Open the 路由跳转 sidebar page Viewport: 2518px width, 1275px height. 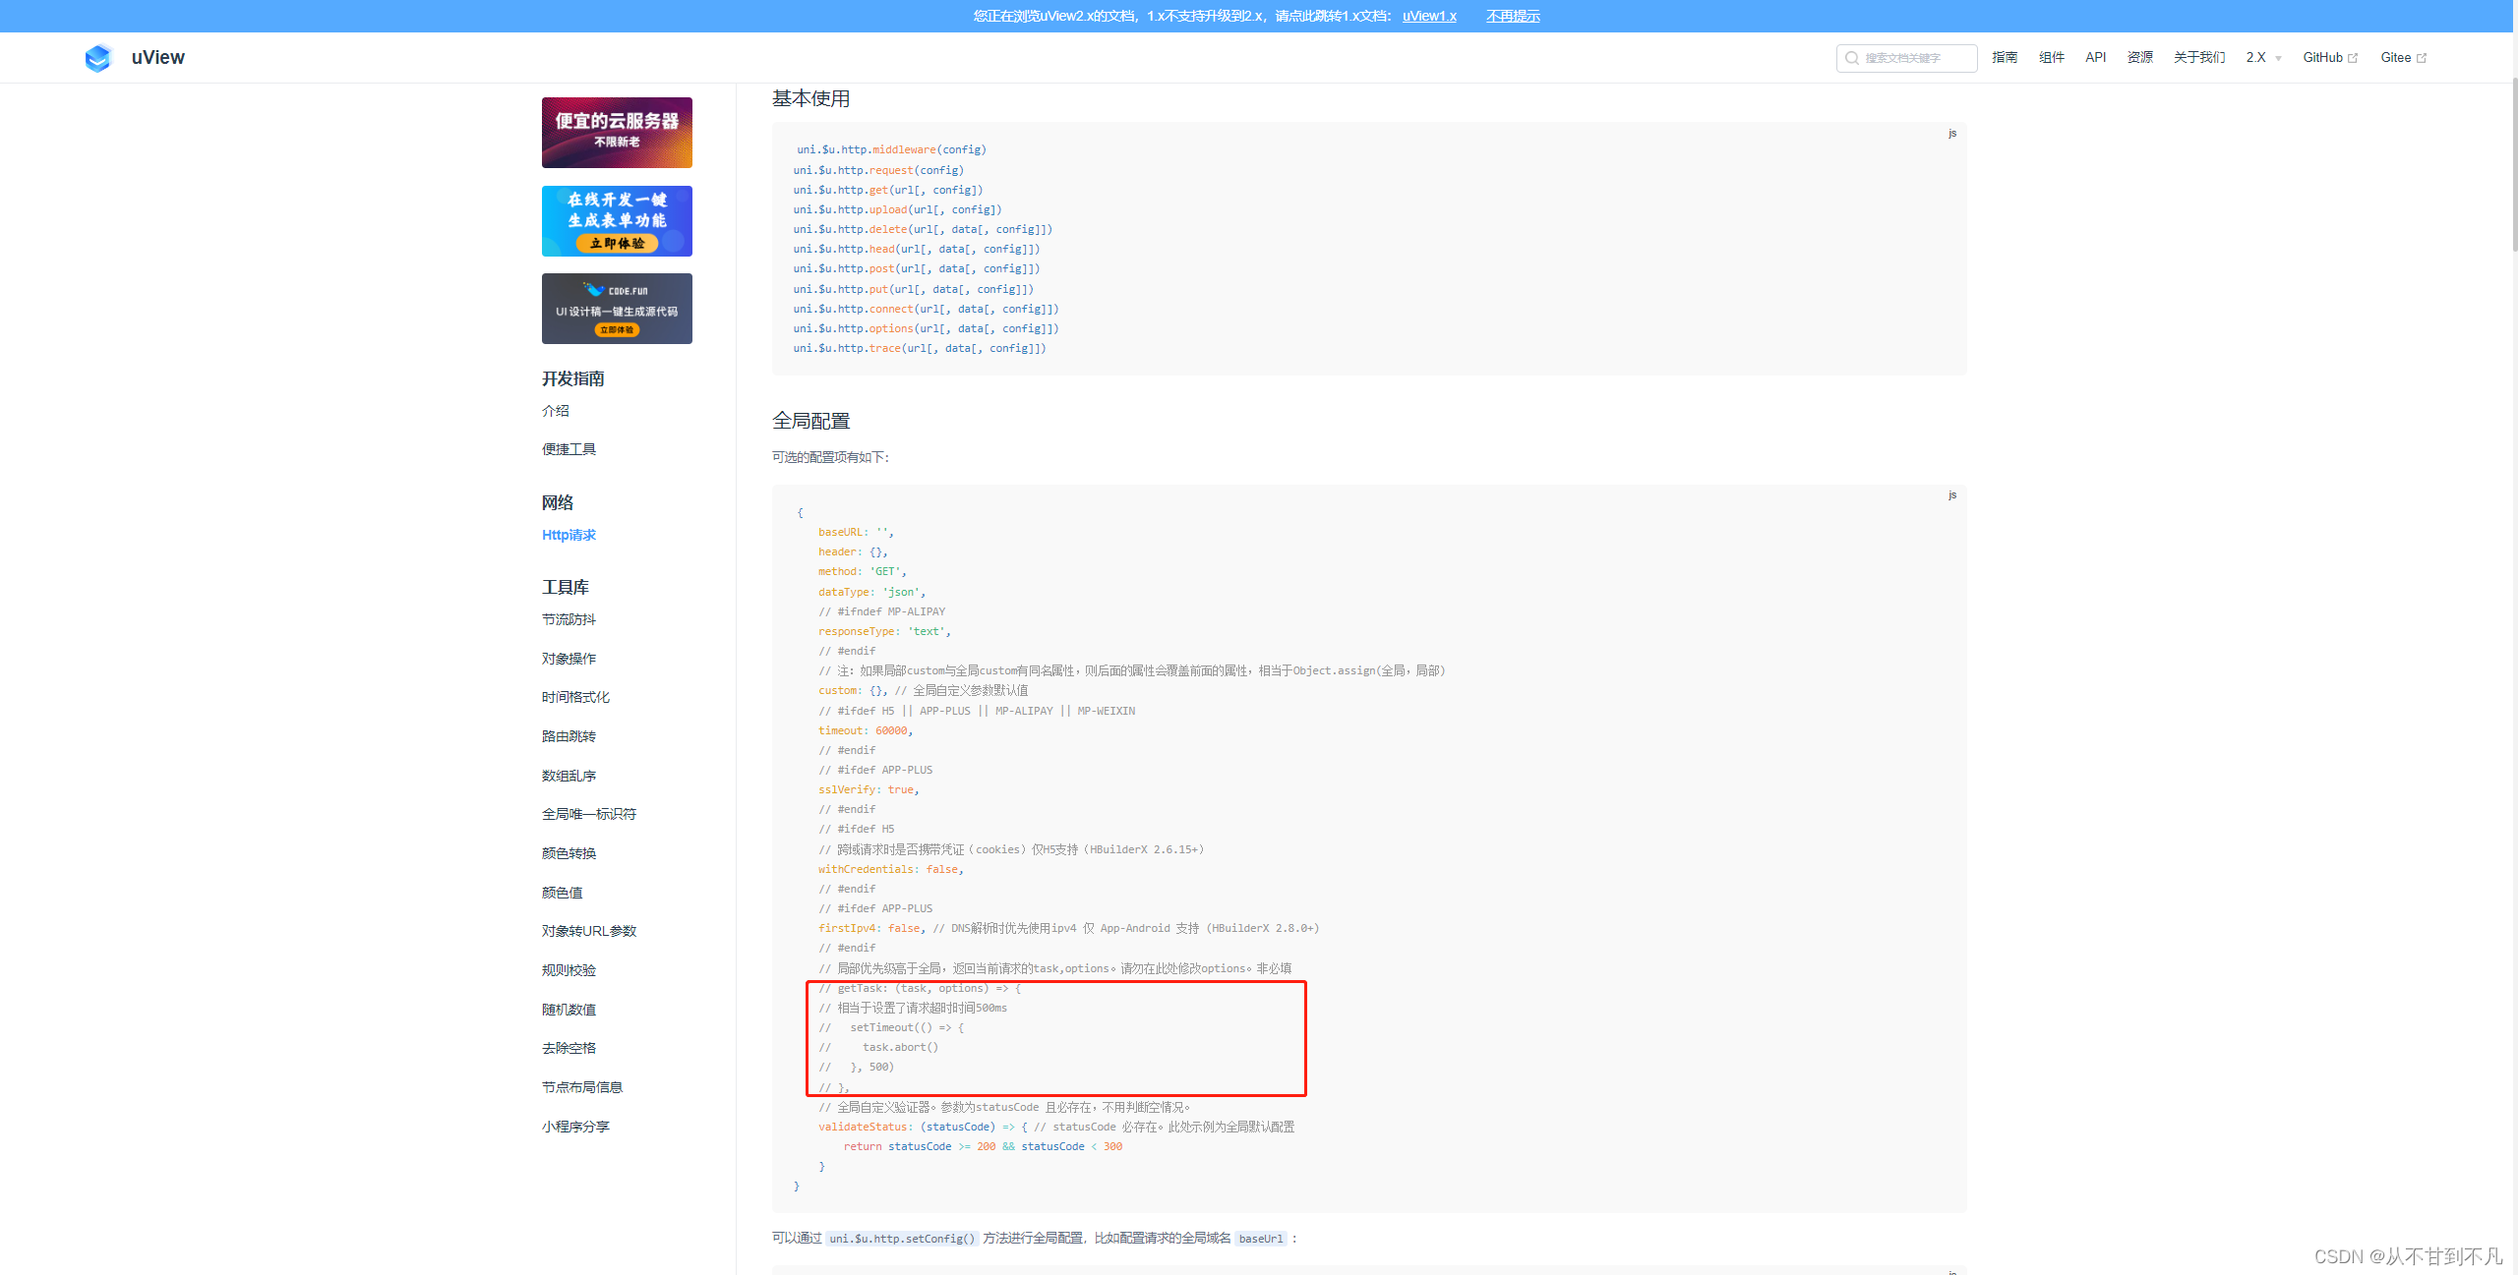point(569,736)
